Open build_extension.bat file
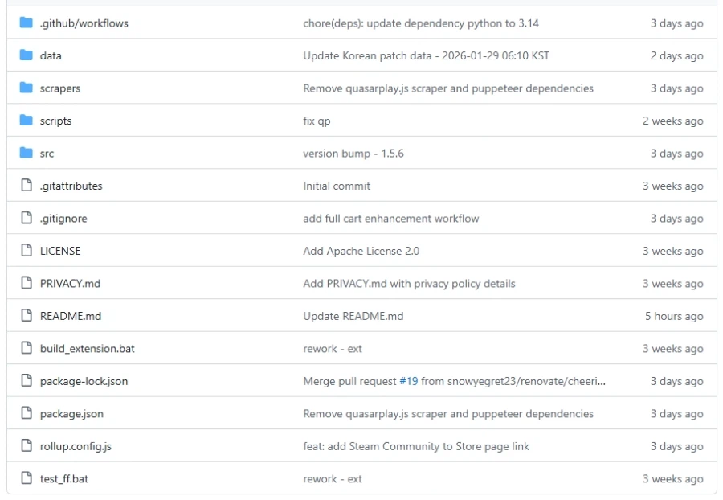Image resolution: width=723 pixels, height=500 pixels. [x=88, y=349]
